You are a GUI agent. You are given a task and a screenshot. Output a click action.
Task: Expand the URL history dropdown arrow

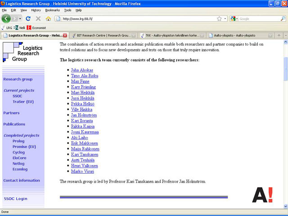225,19
